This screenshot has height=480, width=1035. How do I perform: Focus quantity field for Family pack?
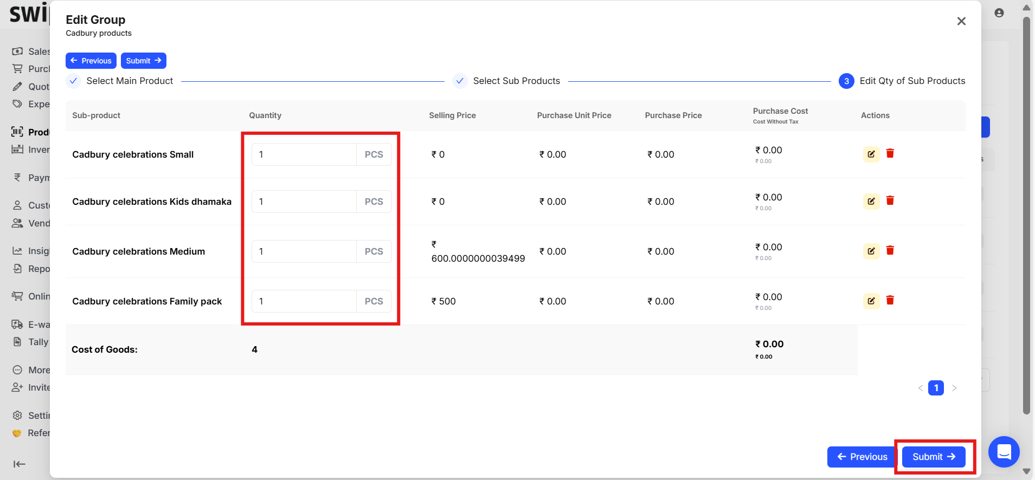[x=304, y=301]
